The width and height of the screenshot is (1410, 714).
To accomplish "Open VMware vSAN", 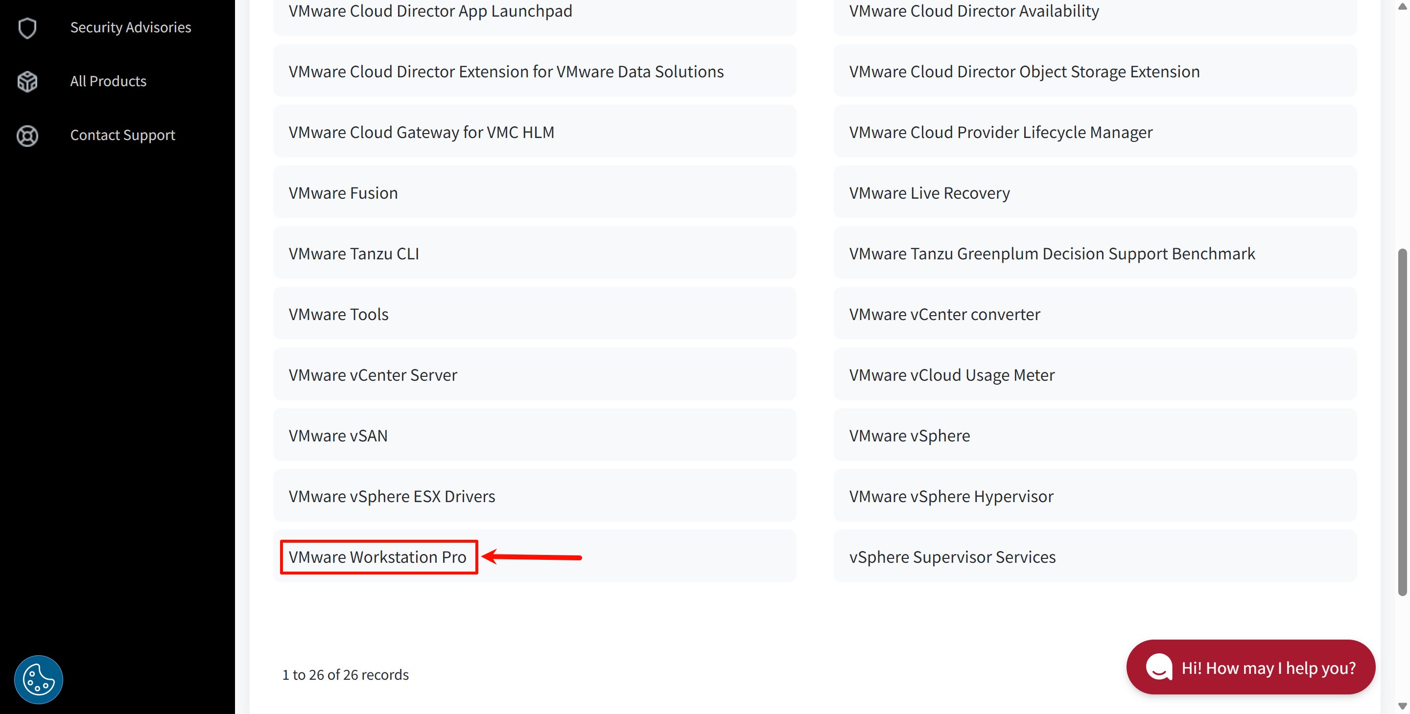I will point(338,435).
